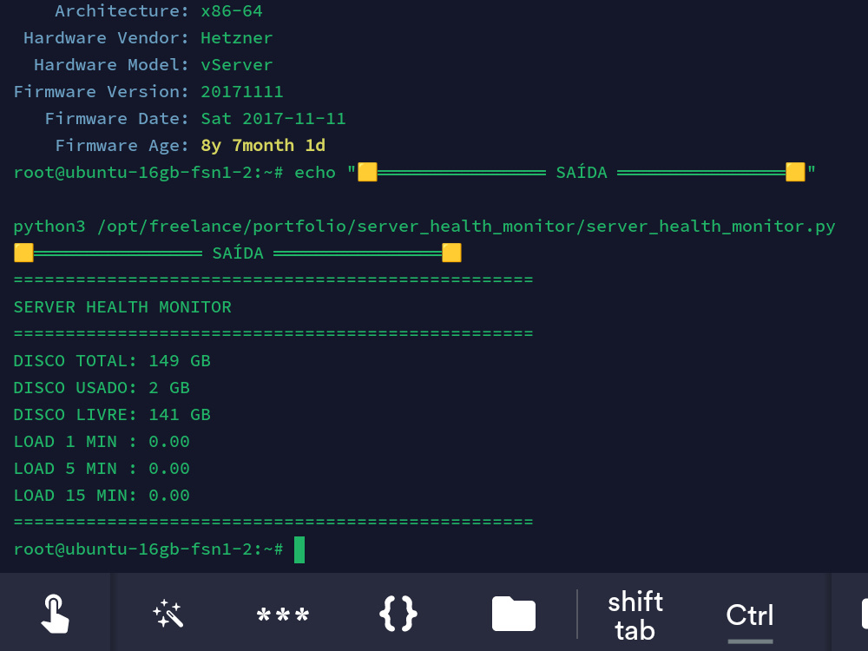Select the line 'DISCO LIVRE: 141 GB'
Screen dimensions: 868x651
point(112,415)
